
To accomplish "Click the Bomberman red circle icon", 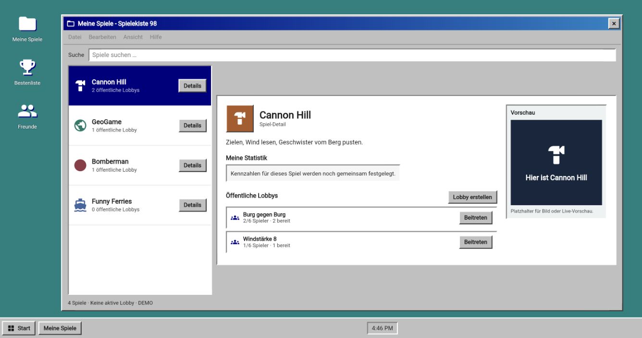I will (80, 165).
